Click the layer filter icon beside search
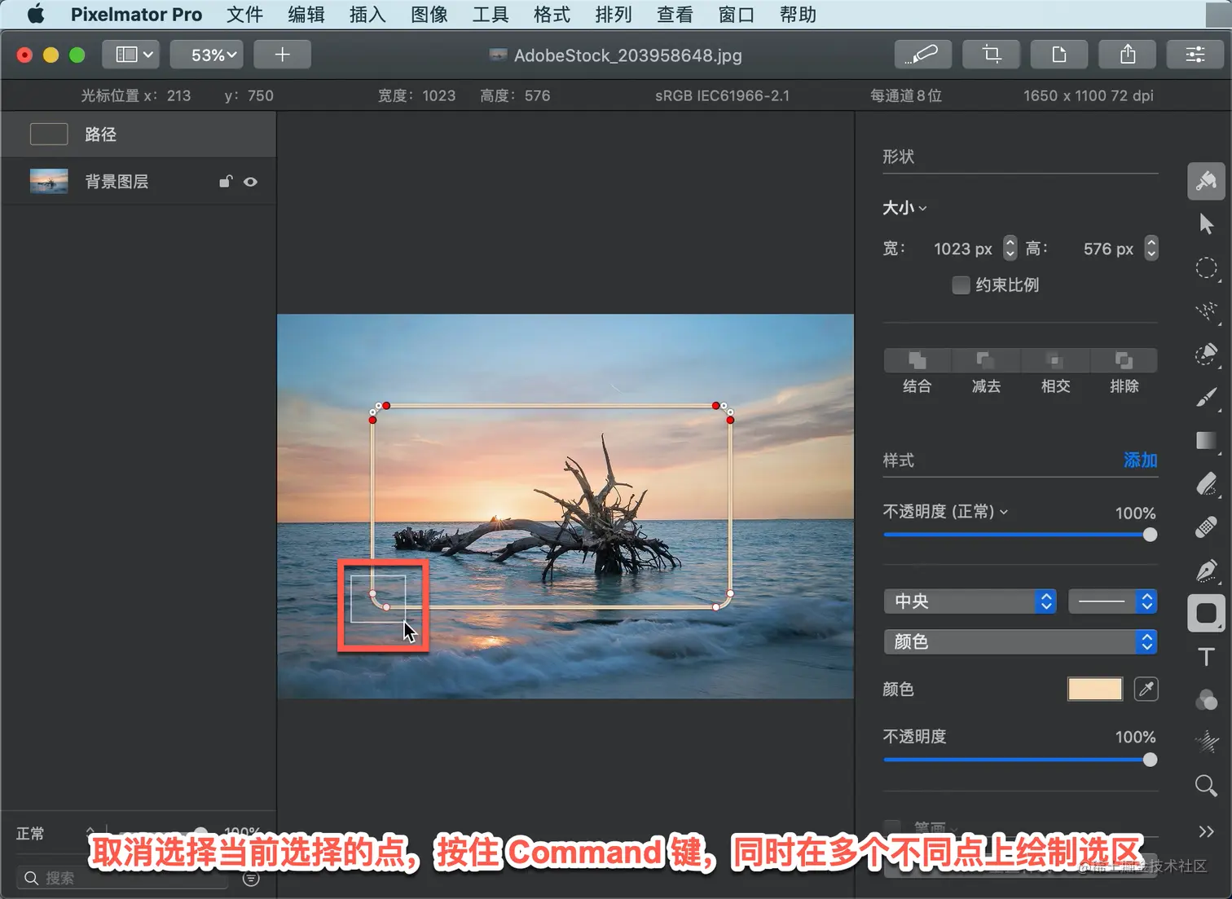Image resolution: width=1232 pixels, height=899 pixels. [251, 879]
